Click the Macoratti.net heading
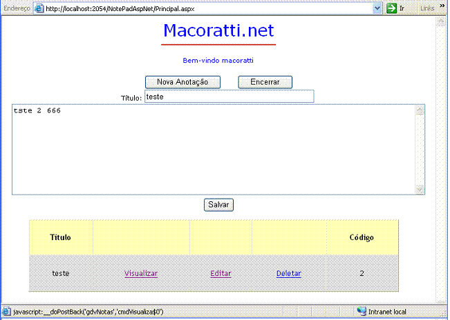This screenshot has width=450, height=320. point(218,30)
